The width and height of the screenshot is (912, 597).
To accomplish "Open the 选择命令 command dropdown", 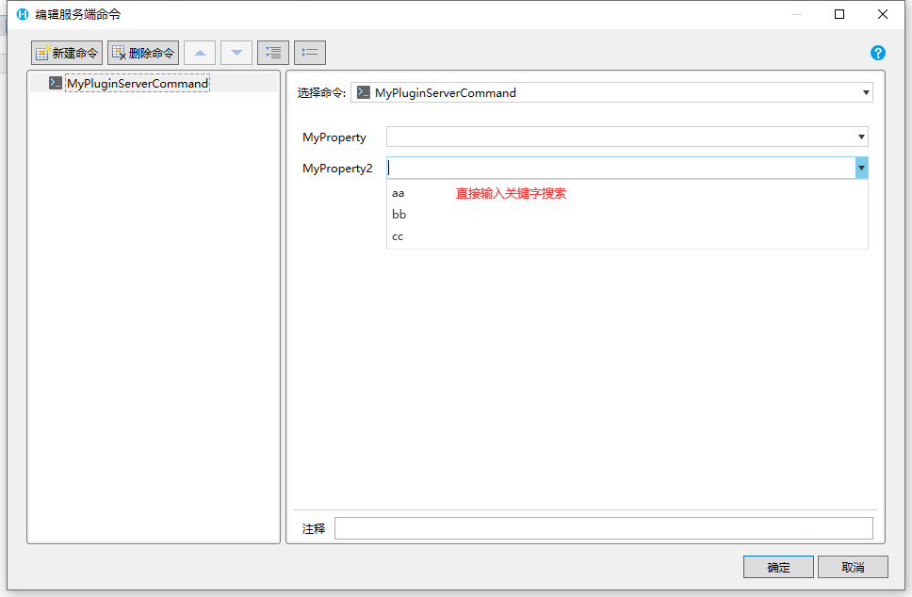I will pyautogui.click(x=611, y=92).
